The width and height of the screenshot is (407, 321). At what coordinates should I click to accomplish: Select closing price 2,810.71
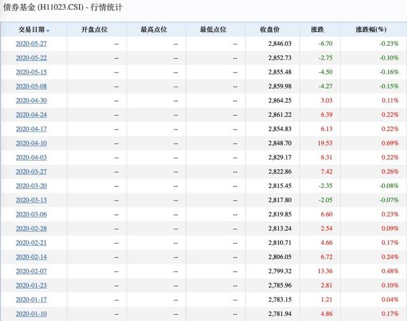coord(280,243)
